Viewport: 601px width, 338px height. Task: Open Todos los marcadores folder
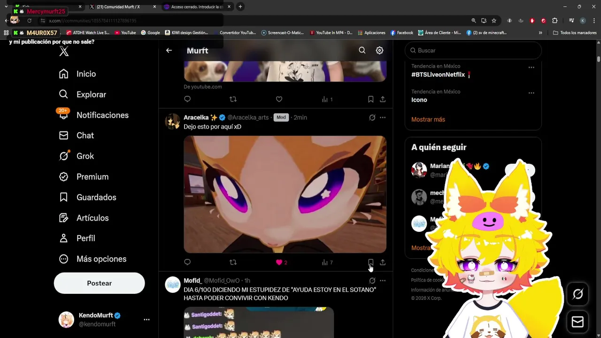click(574, 33)
